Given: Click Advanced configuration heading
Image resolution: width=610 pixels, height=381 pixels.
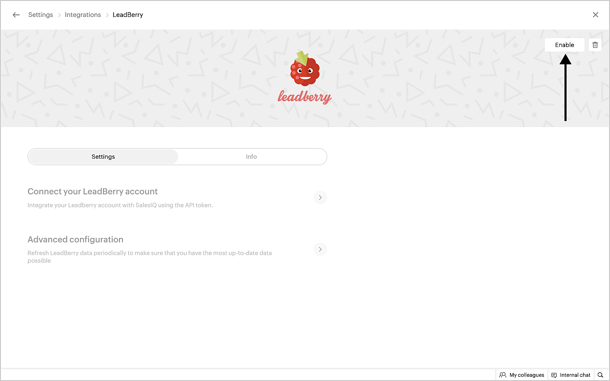Looking at the screenshot, I should point(75,240).
